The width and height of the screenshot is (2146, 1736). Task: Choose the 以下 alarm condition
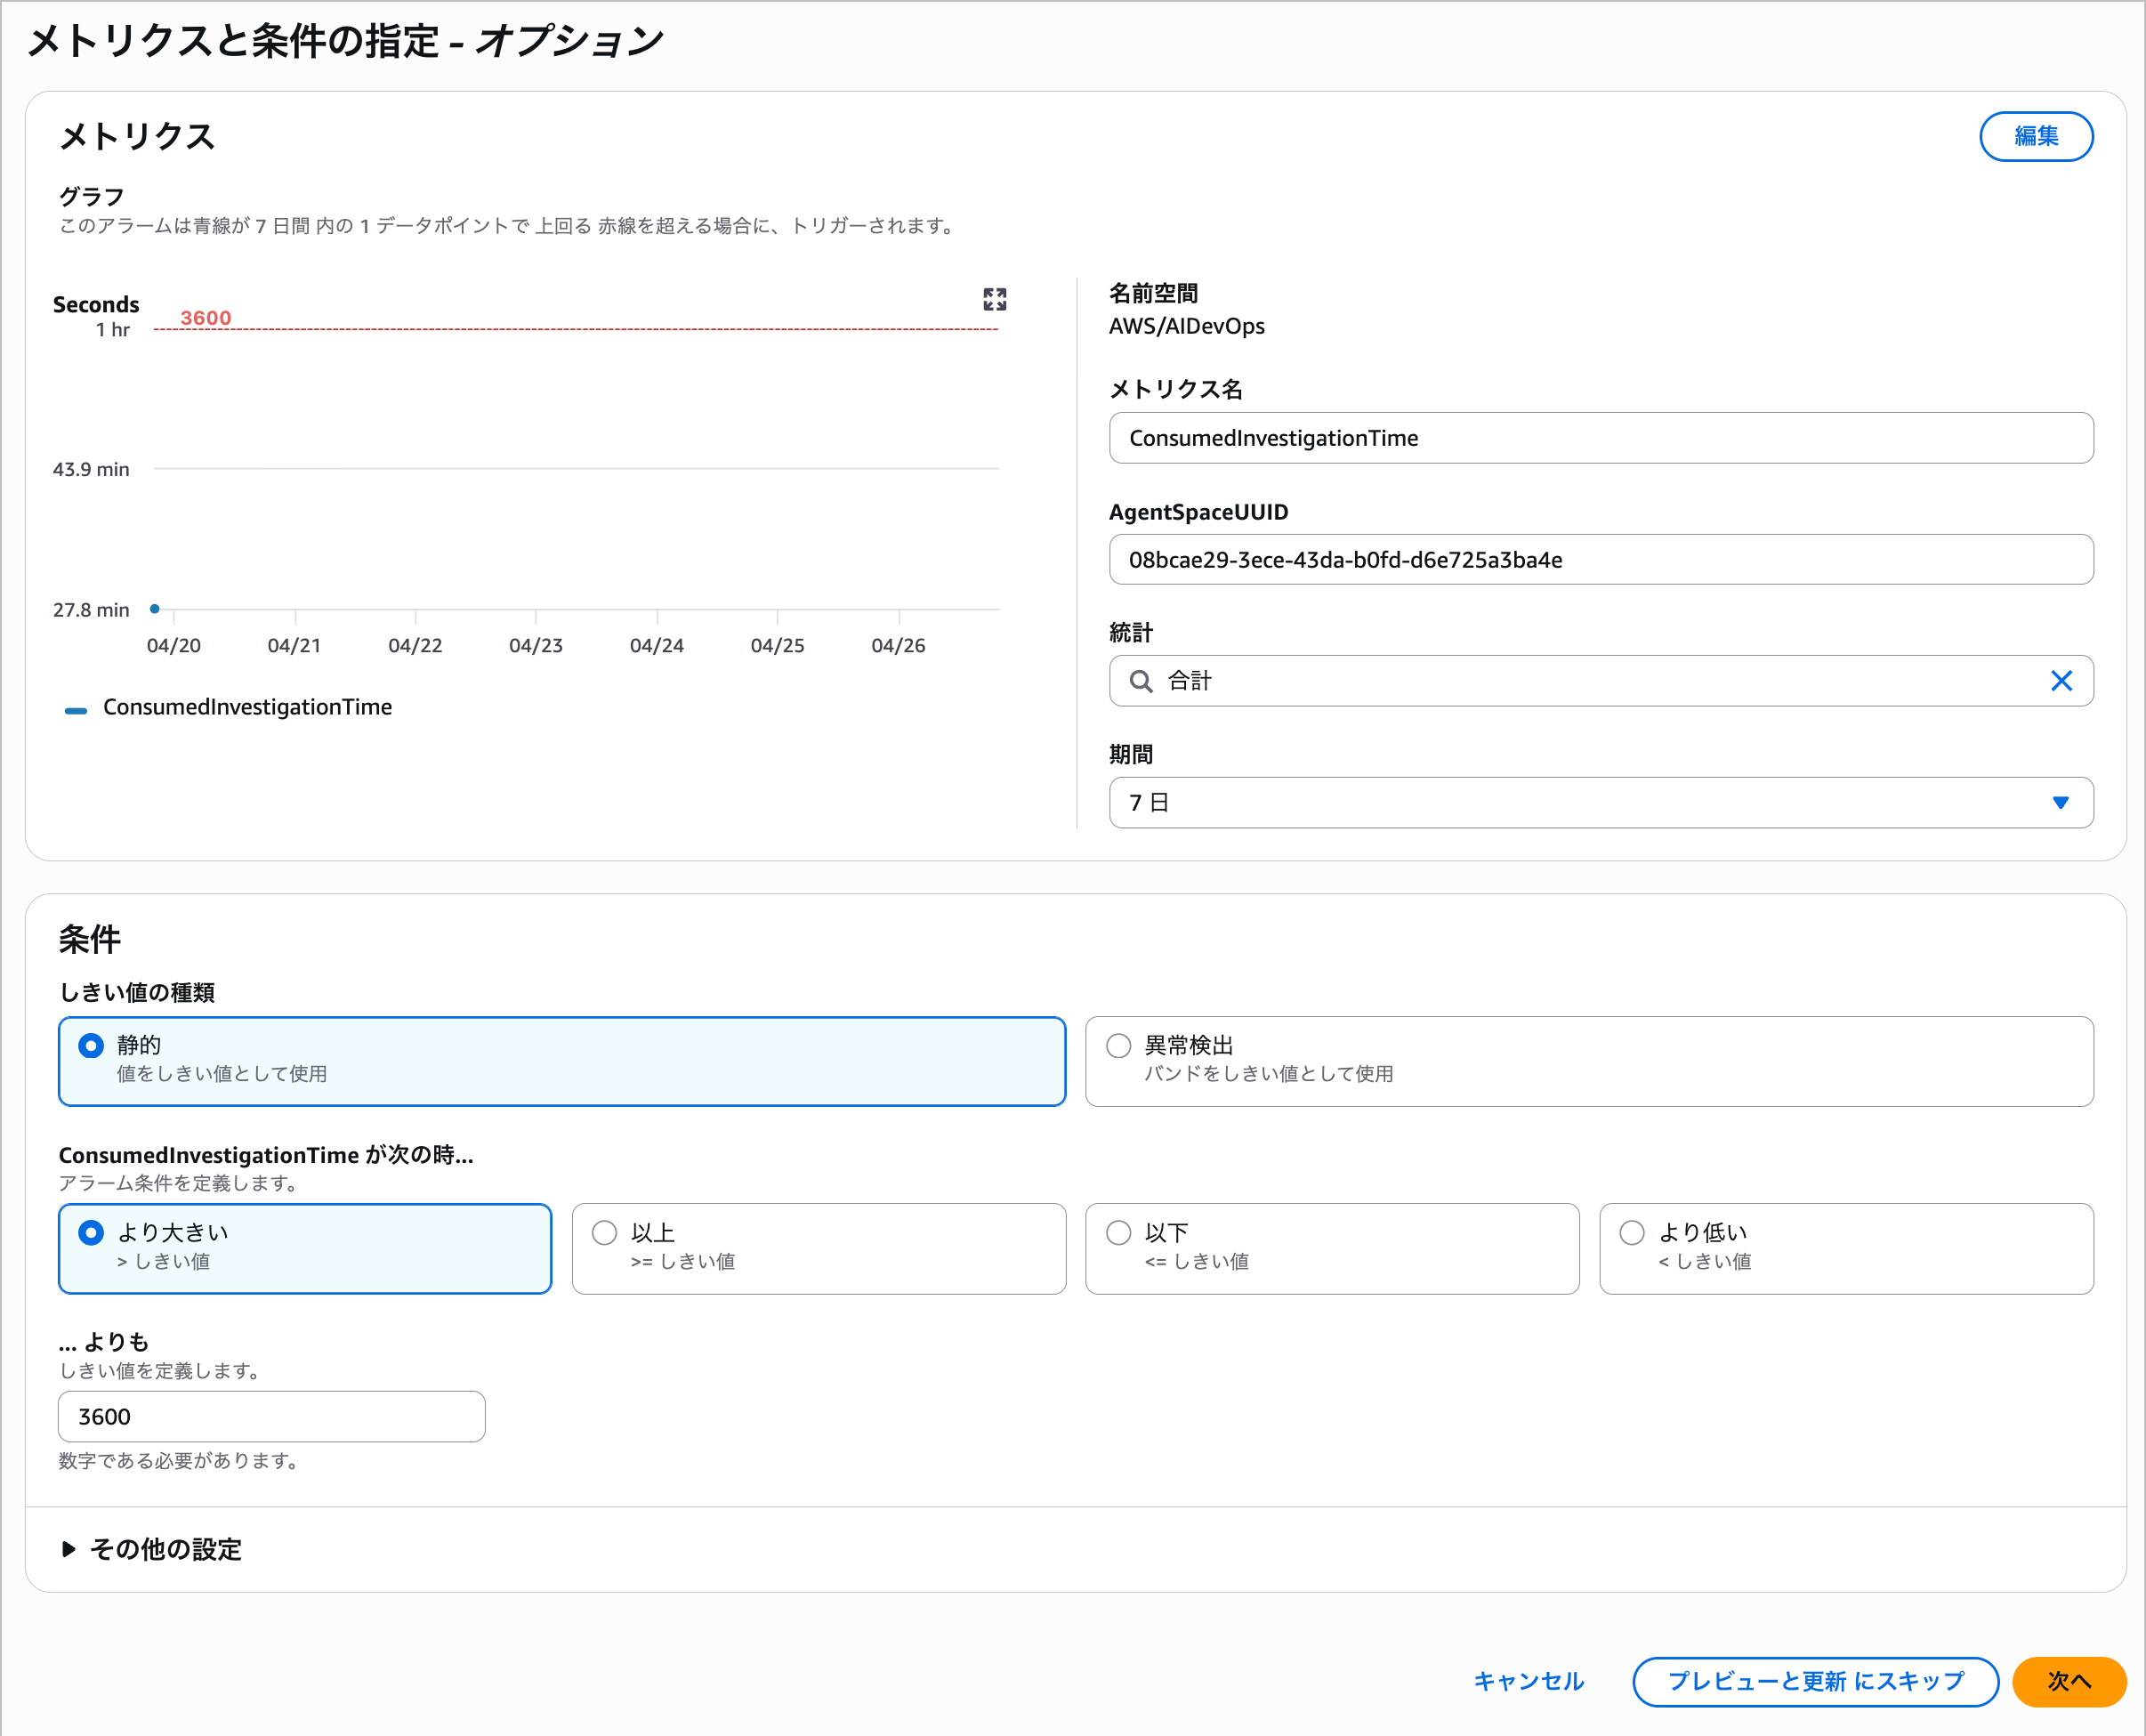tap(1118, 1233)
